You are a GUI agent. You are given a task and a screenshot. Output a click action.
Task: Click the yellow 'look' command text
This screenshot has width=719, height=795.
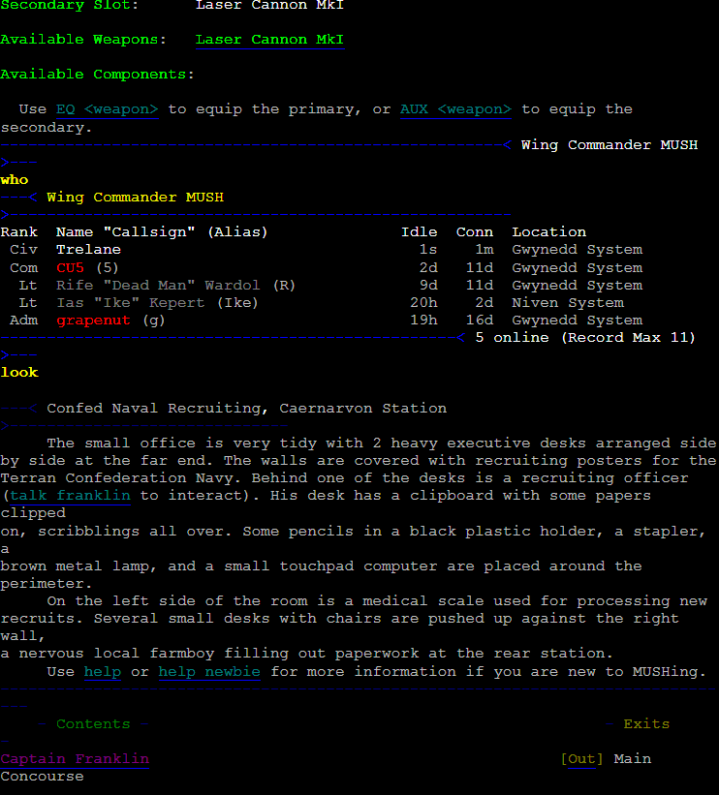tap(19, 373)
